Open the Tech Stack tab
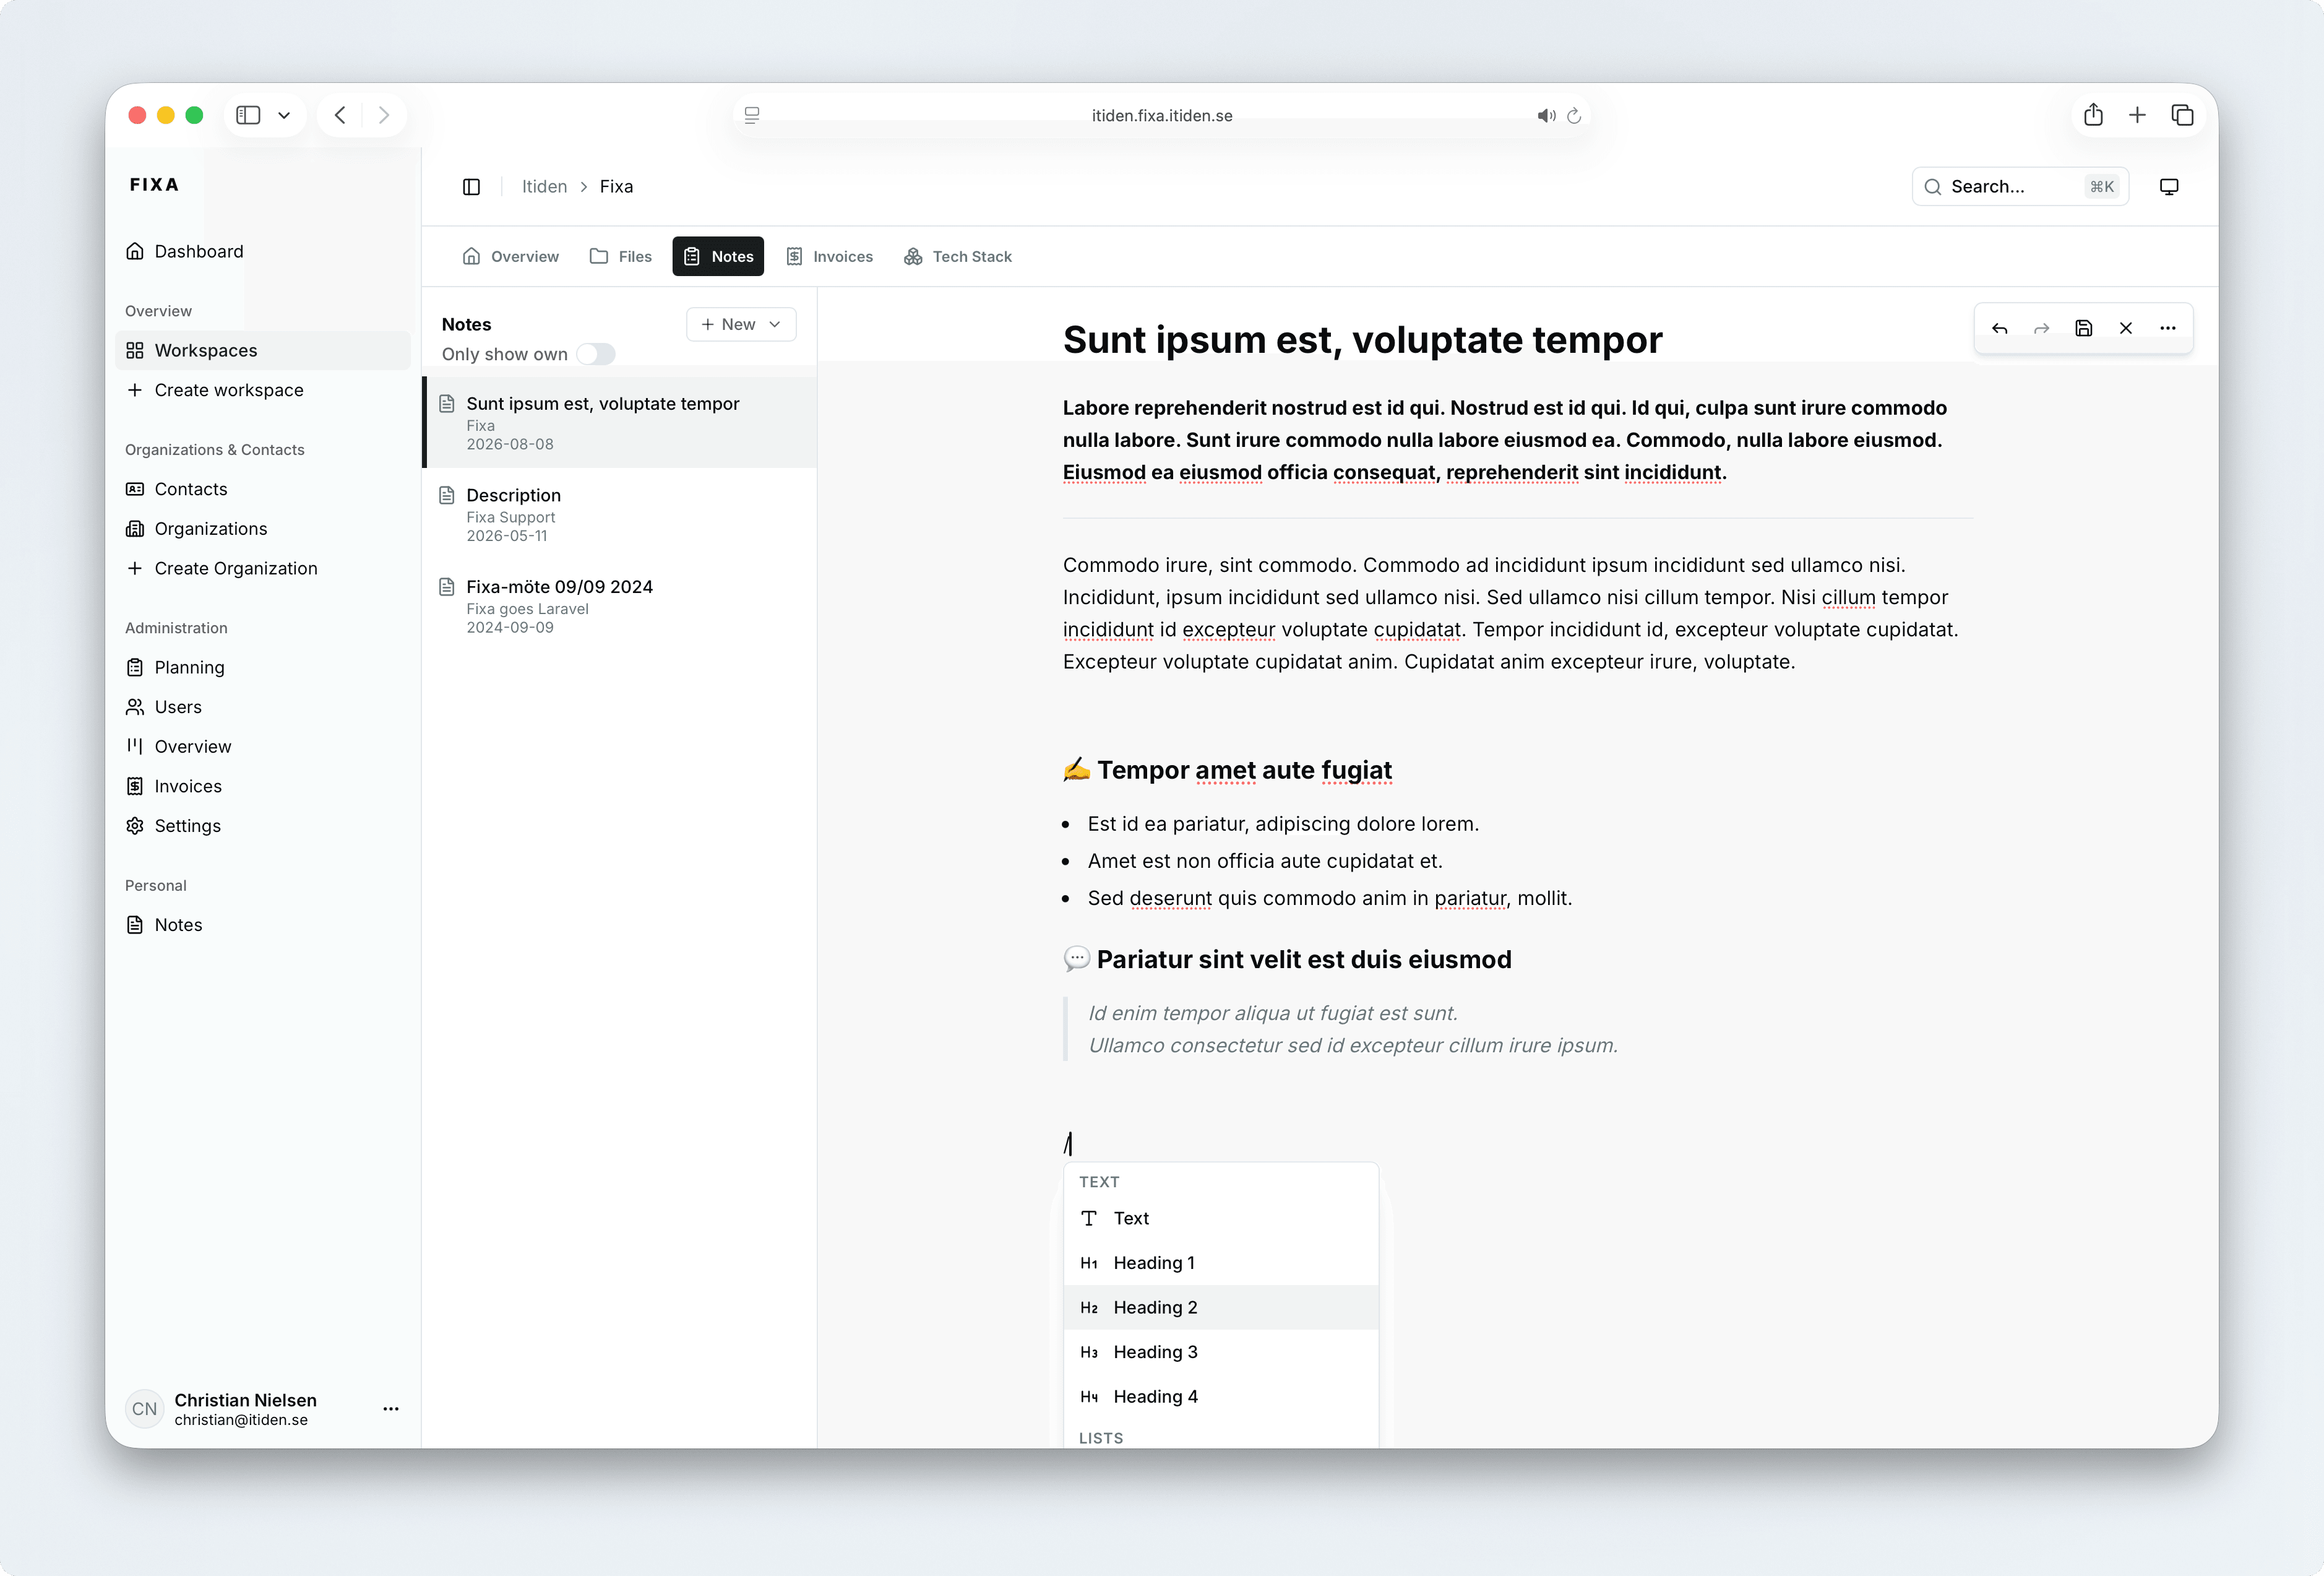Viewport: 2324px width, 1576px height. [x=957, y=257]
